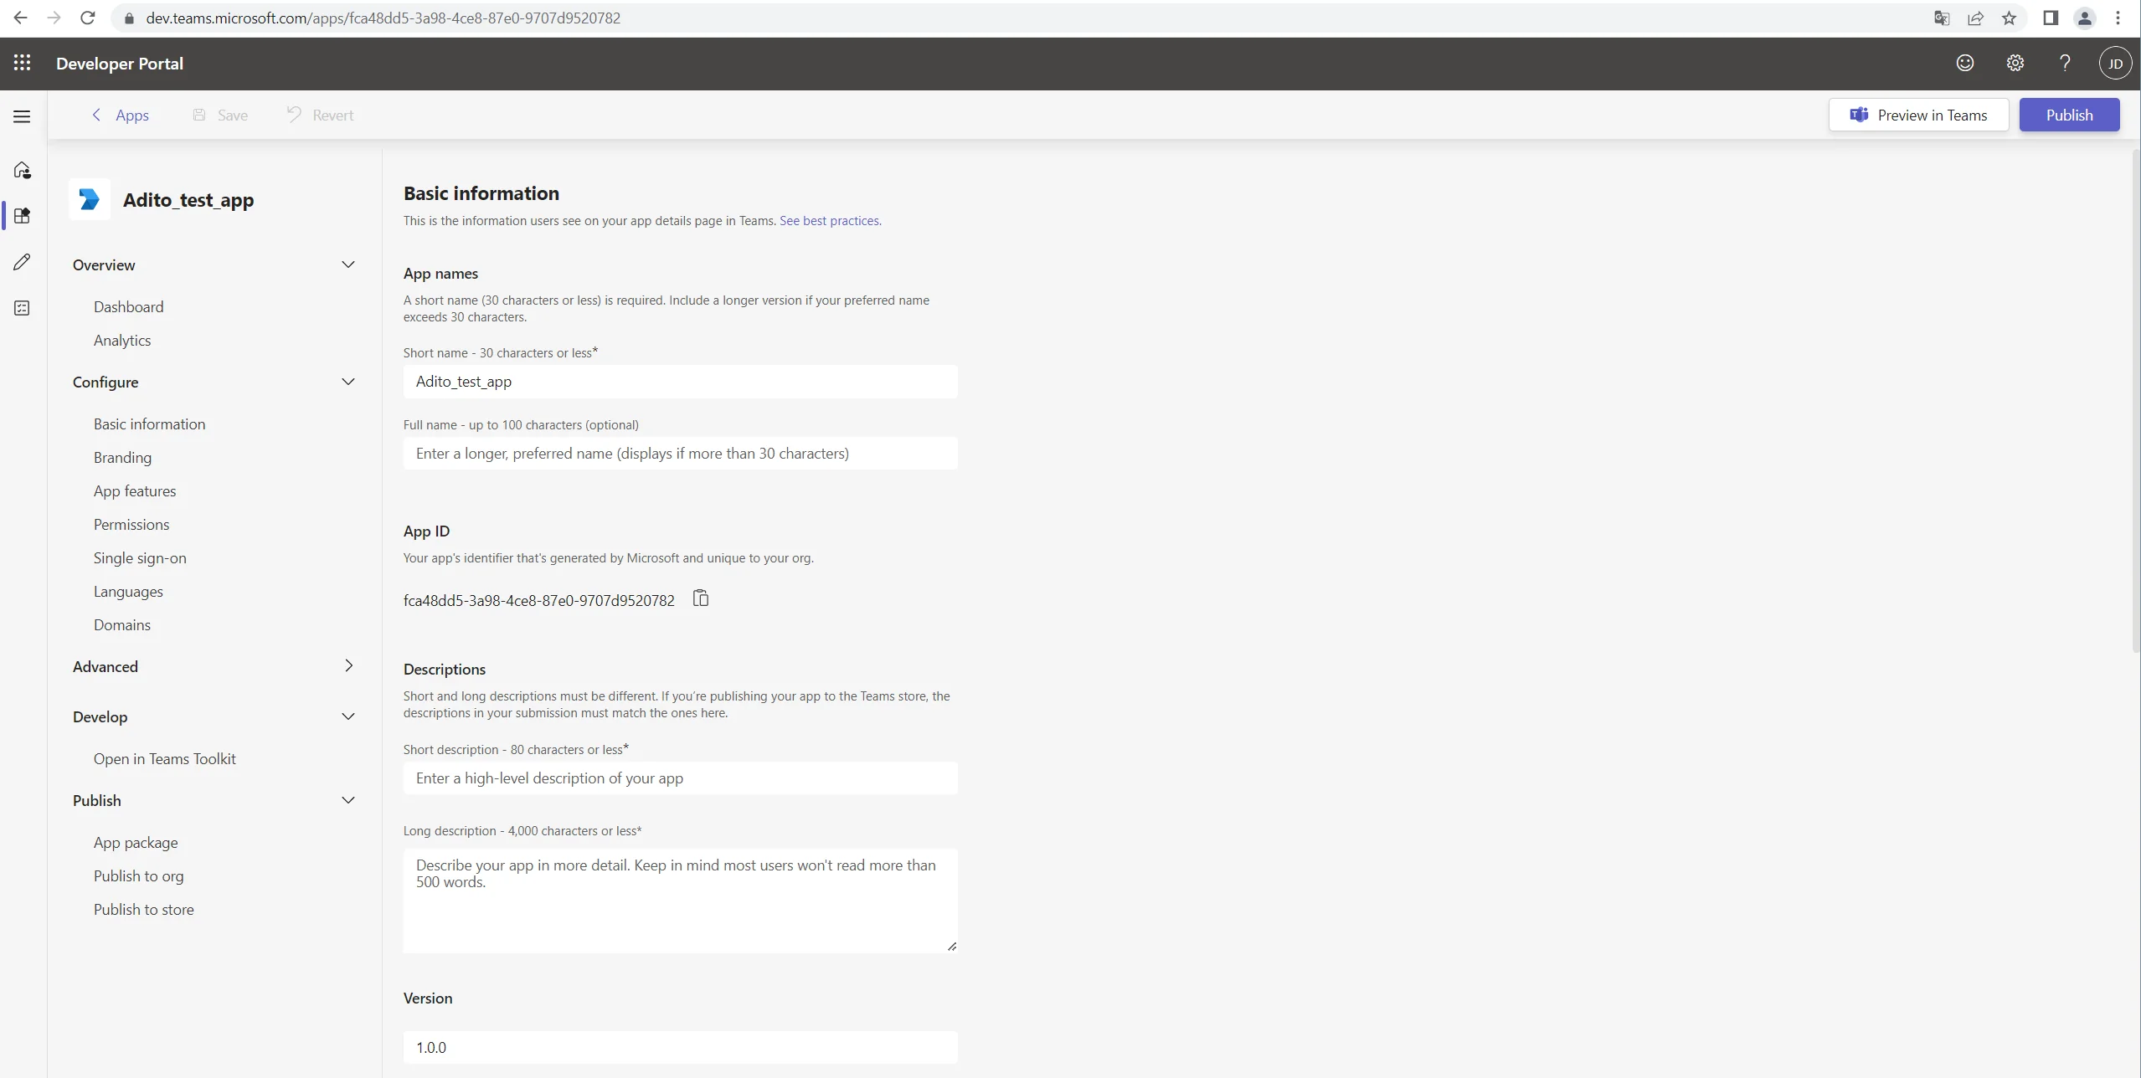Image resolution: width=2141 pixels, height=1078 pixels.
Task: Click the purple Publish button
Action: (2069, 115)
